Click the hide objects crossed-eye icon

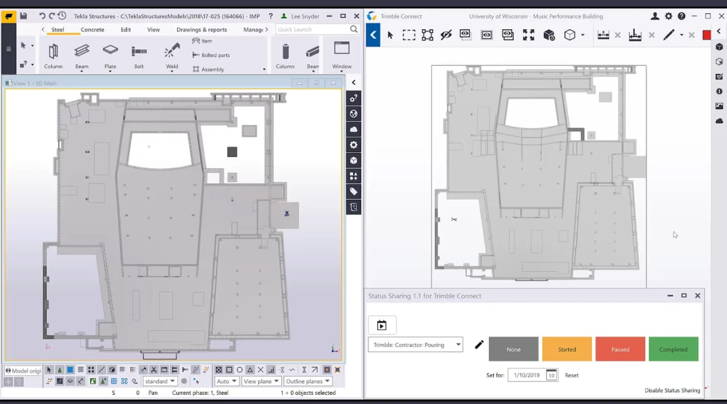pyautogui.click(x=446, y=35)
